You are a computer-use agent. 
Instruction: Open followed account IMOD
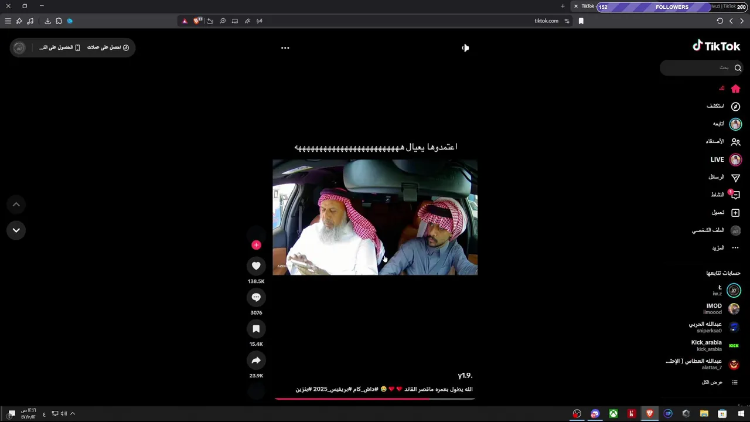[x=722, y=309]
